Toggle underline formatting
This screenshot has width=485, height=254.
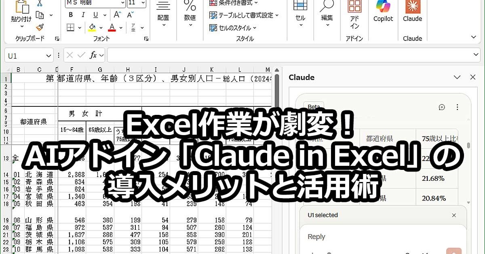click(95, 15)
